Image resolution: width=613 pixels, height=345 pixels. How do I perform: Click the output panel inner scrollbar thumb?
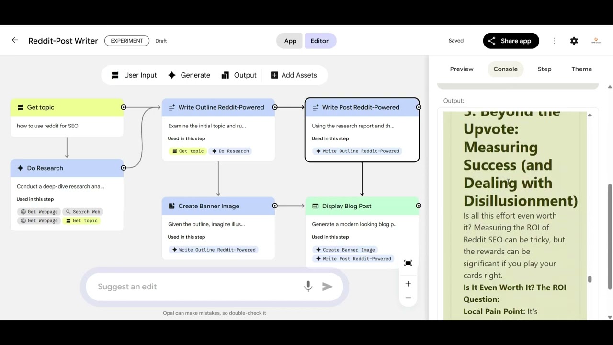590,279
